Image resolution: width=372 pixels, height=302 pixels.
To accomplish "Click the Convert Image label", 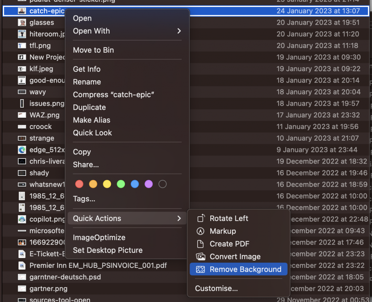I will pyautogui.click(x=235, y=257).
